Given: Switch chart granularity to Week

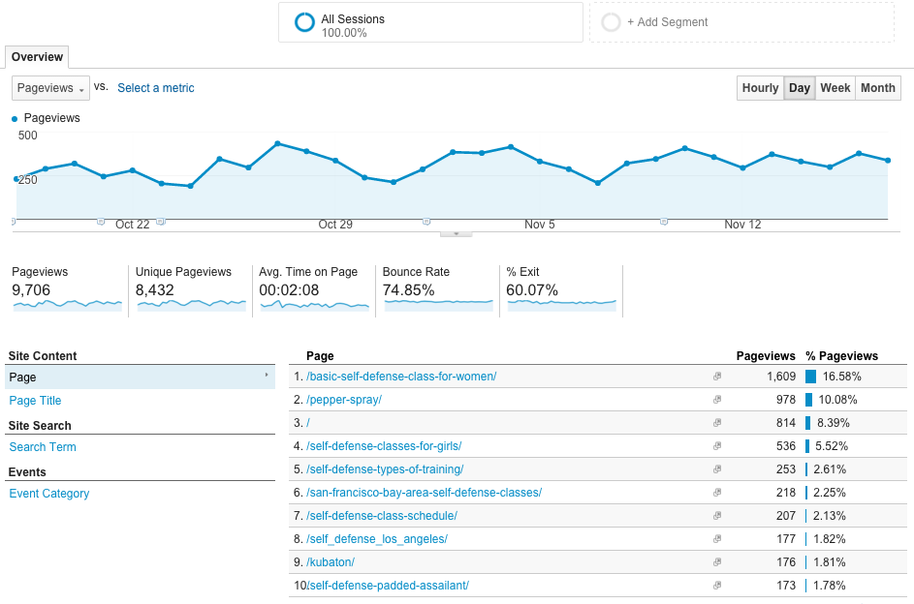Looking at the screenshot, I should pyautogui.click(x=835, y=87).
